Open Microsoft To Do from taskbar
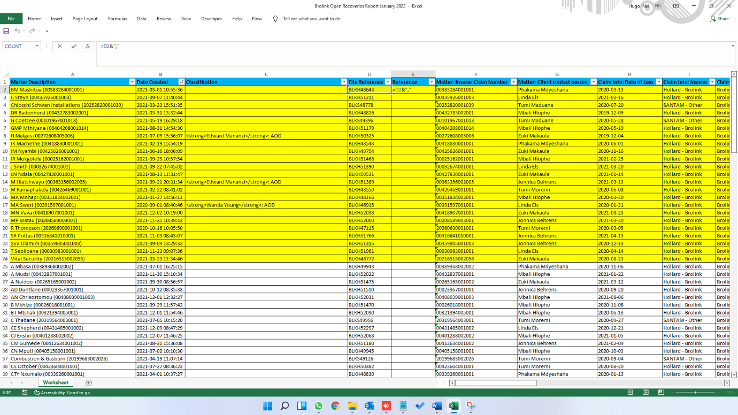738x415 pixels. coord(420,406)
